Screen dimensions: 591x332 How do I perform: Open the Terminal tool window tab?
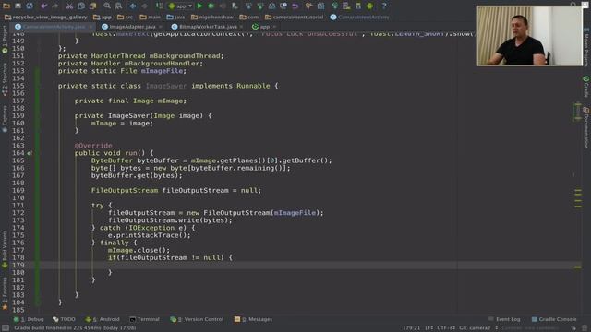(x=144, y=319)
